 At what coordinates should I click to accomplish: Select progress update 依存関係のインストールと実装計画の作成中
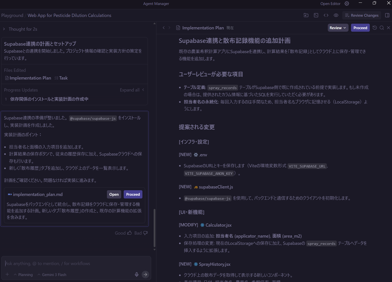49,99
